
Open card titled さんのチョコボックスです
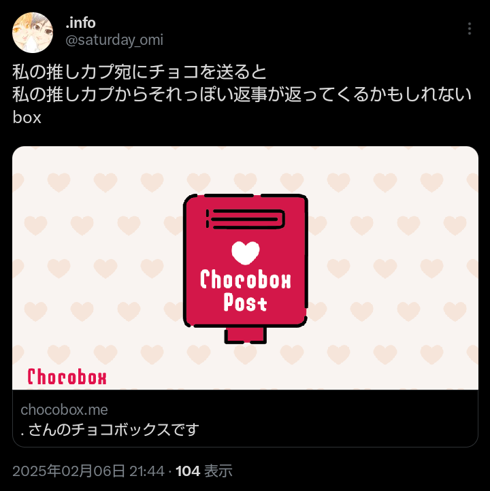coord(110,429)
